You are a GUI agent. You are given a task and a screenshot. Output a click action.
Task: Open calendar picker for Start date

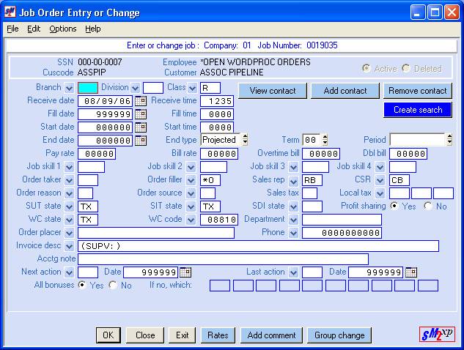[x=140, y=127]
